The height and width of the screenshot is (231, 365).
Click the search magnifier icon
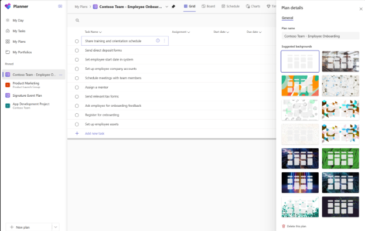pos(77,21)
